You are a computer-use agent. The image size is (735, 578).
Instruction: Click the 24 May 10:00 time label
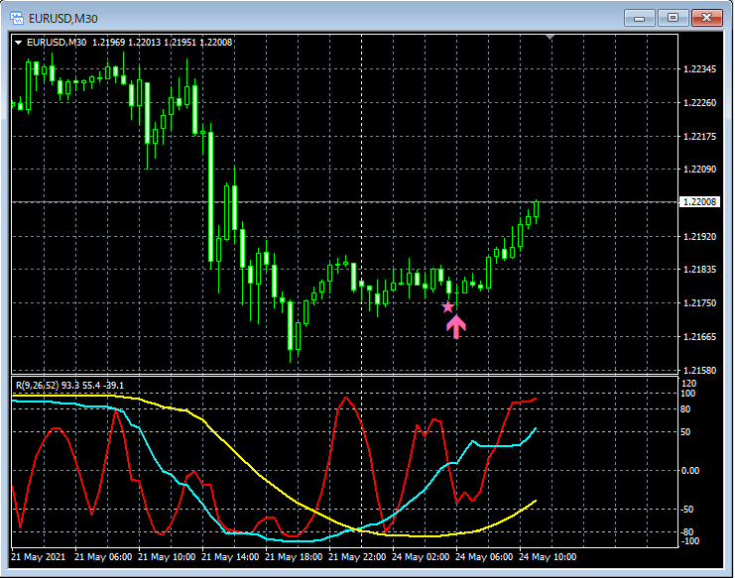pyautogui.click(x=548, y=557)
